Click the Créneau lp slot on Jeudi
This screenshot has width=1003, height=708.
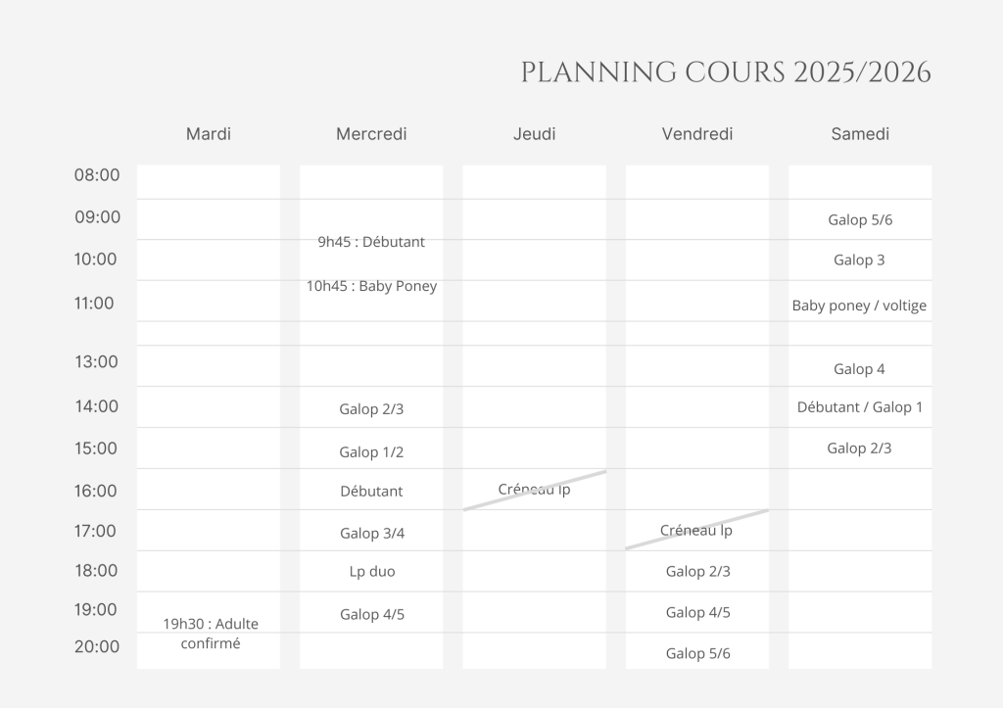[x=534, y=490]
